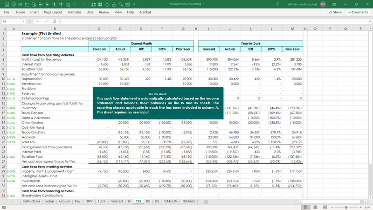Click the Name Box showing B4

tap(12, 21)
